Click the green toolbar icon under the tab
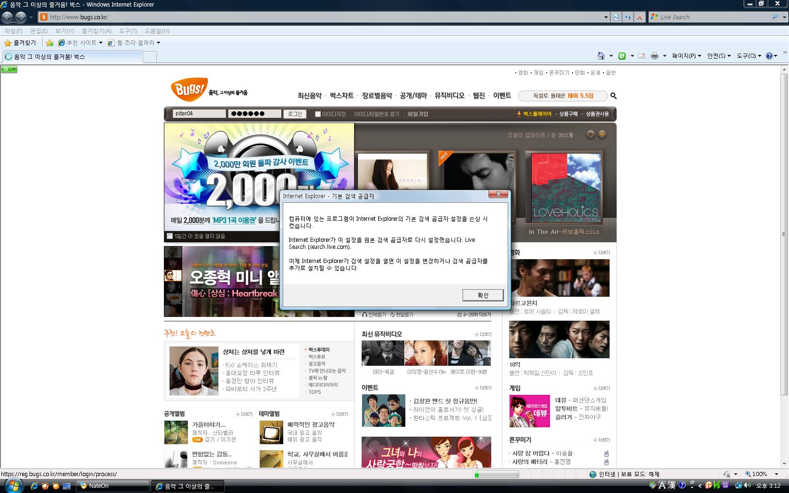Image resolution: width=789 pixels, height=493 pixels. 9,69
